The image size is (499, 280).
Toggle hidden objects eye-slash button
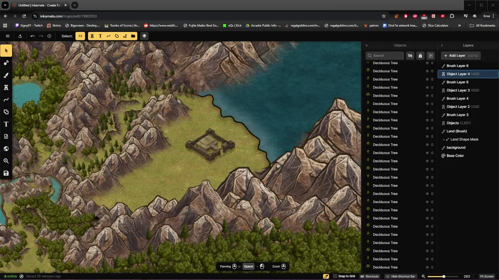click(410, 56)
